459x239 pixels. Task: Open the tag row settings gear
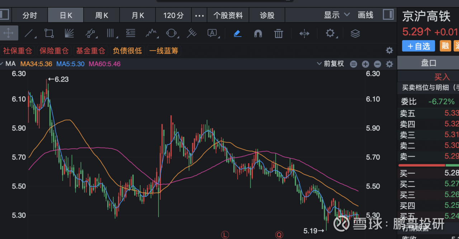[389, 51]
